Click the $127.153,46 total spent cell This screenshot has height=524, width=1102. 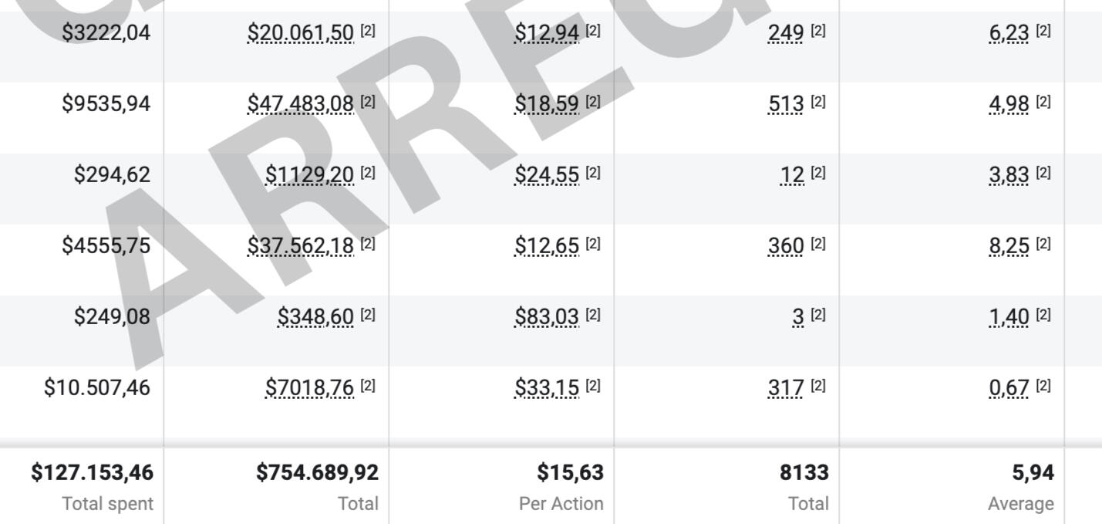pos(92,472)
